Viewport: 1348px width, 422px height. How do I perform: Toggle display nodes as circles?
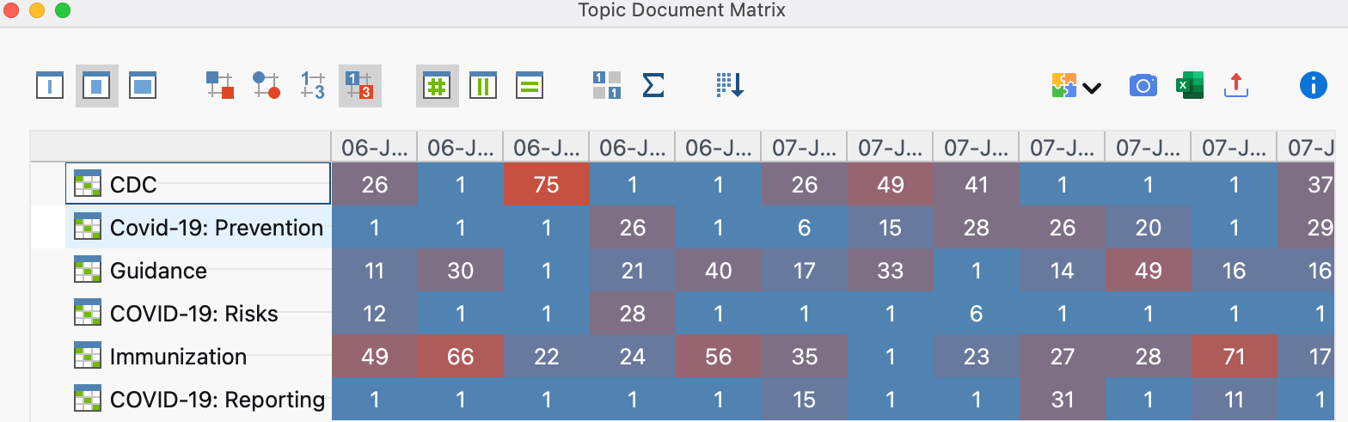[267, 86]
